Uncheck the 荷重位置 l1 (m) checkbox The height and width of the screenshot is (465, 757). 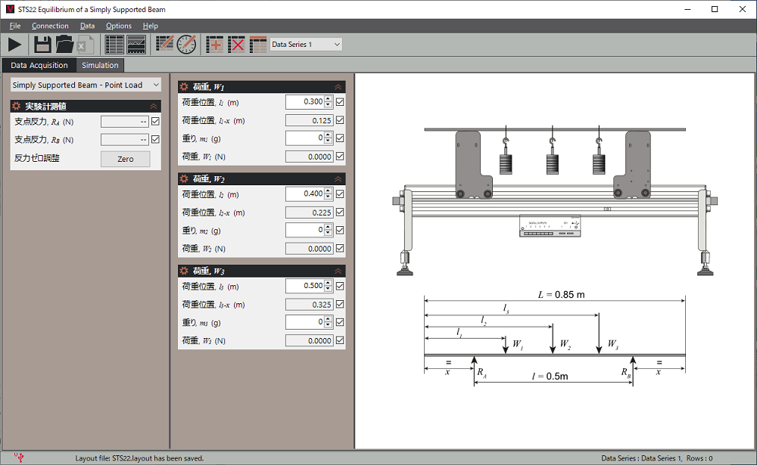coord(340,102)
